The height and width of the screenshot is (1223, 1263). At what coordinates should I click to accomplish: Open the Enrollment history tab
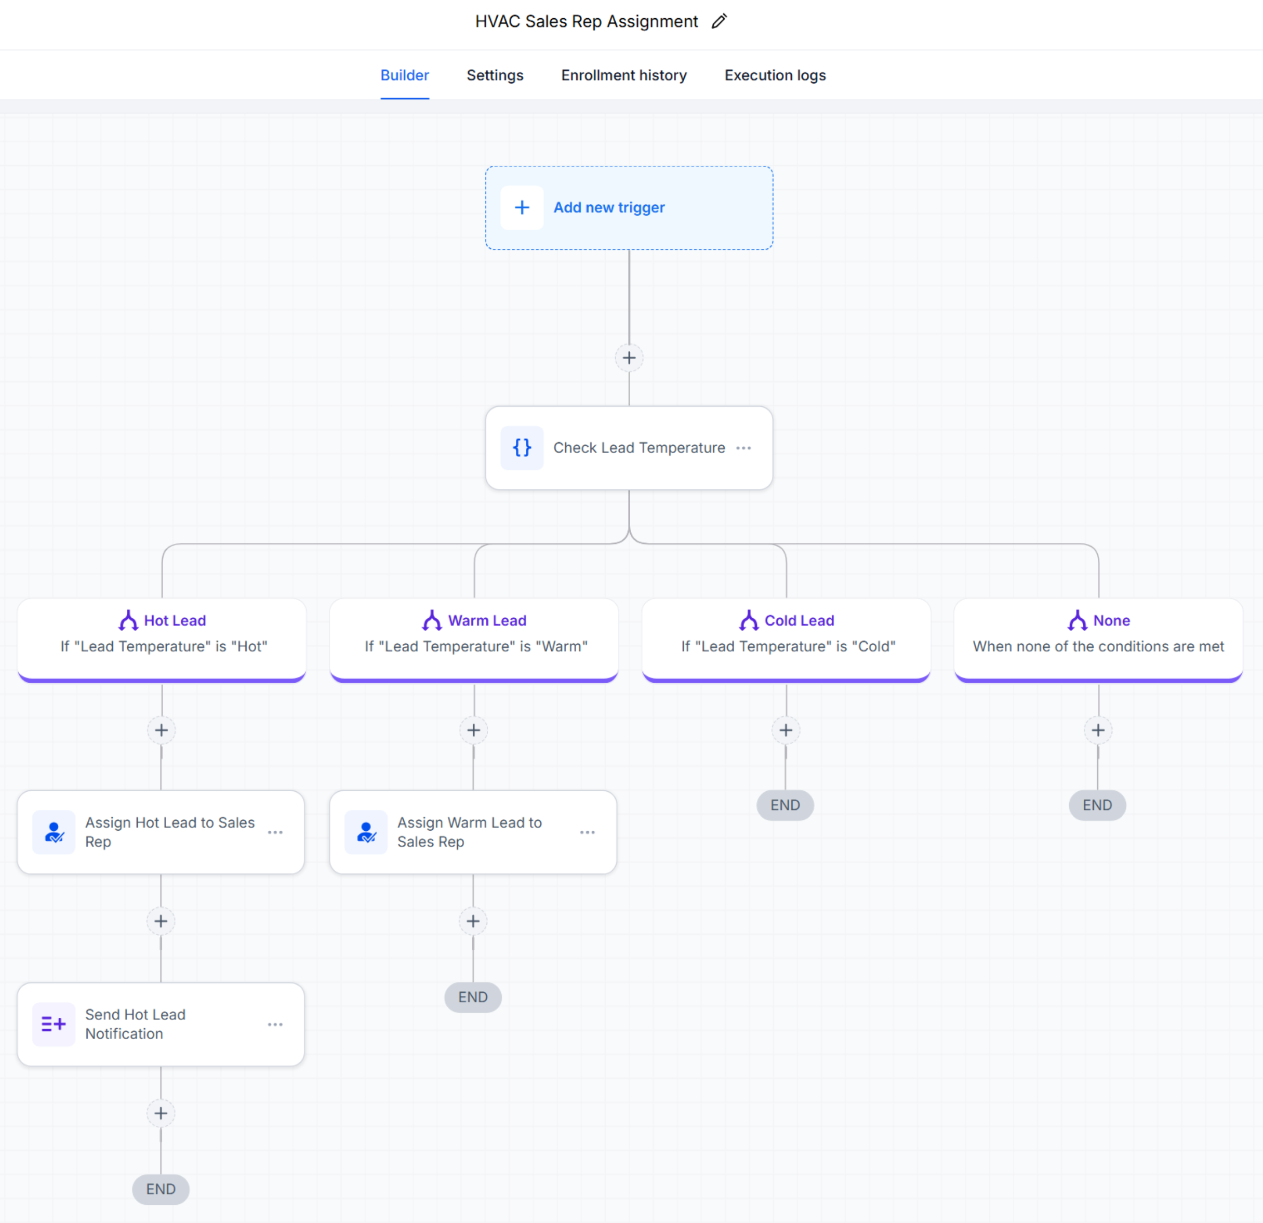[x=624, y=75]
